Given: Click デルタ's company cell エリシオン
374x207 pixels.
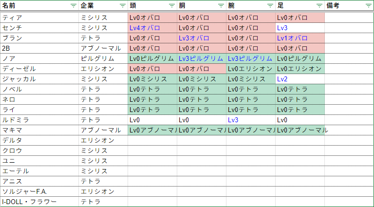Looking at the screenshot, I should pos(103,141).
